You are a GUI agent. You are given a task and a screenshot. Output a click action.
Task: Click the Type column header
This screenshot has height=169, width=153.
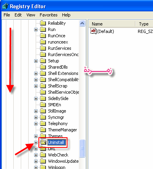pos(144,24)
